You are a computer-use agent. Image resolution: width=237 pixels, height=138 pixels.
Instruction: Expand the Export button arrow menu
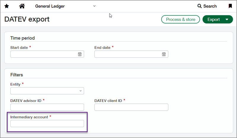point(227,20)
